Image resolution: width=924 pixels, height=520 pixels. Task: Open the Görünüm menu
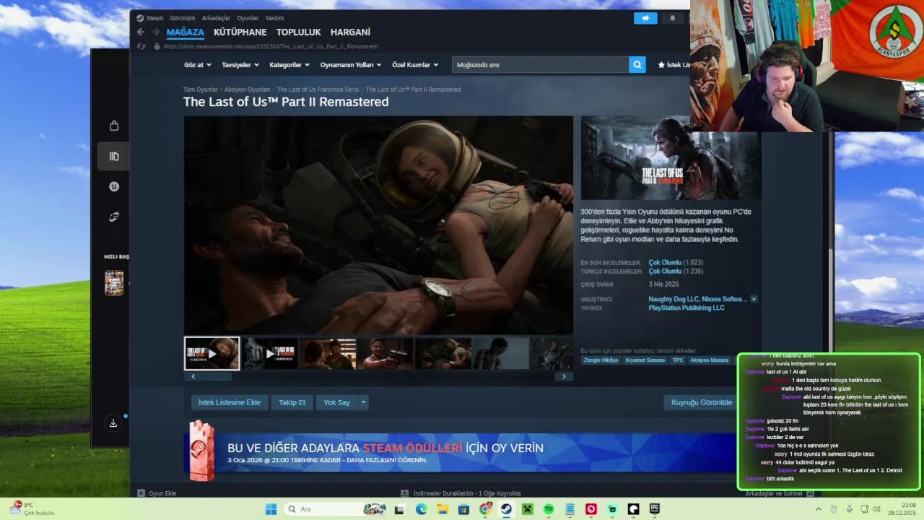point(183,18)
